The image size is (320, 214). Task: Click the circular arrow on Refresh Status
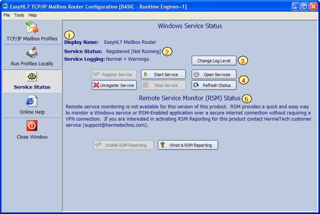pos(196,85)
